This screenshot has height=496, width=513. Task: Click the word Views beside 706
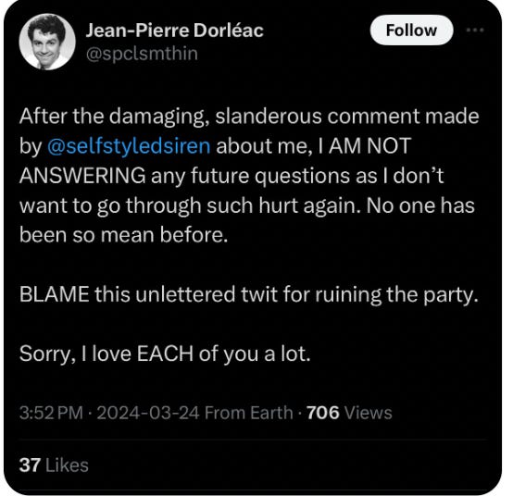[369, 413]
